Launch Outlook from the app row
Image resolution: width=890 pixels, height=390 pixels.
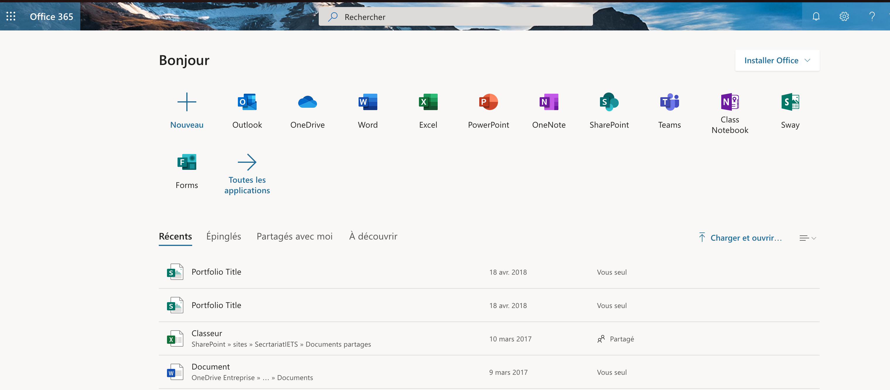tap(247, 111)
